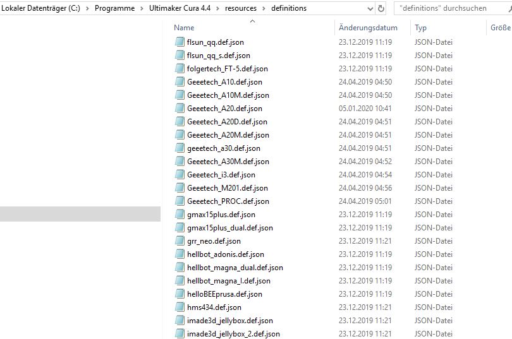The height and width of the screenshot is (339, 512).
Task: Select the file name folgertech_FT-5.def.json
Action: (x=228, y=68)
